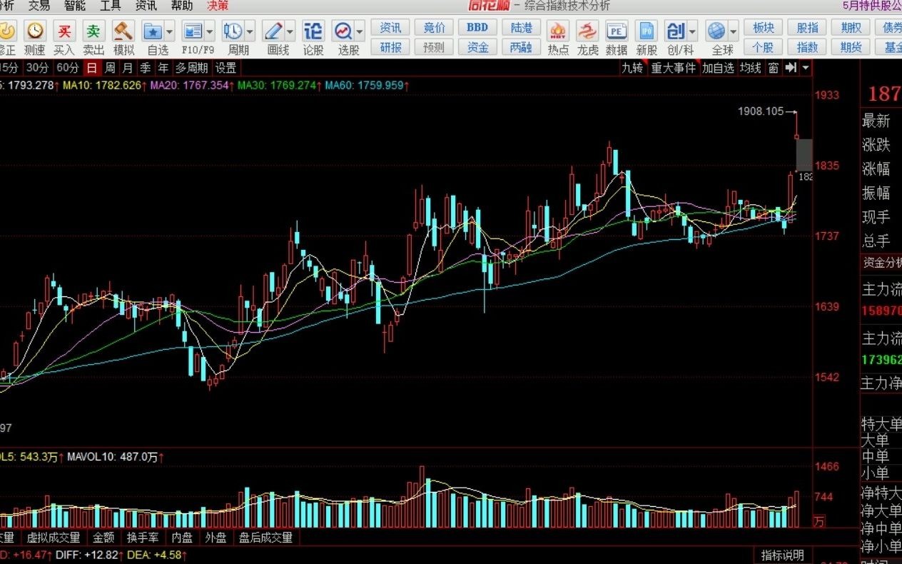Click the BBD button
Image resolution: width=902 pixels, height=564 pixels.
(477, 28)
